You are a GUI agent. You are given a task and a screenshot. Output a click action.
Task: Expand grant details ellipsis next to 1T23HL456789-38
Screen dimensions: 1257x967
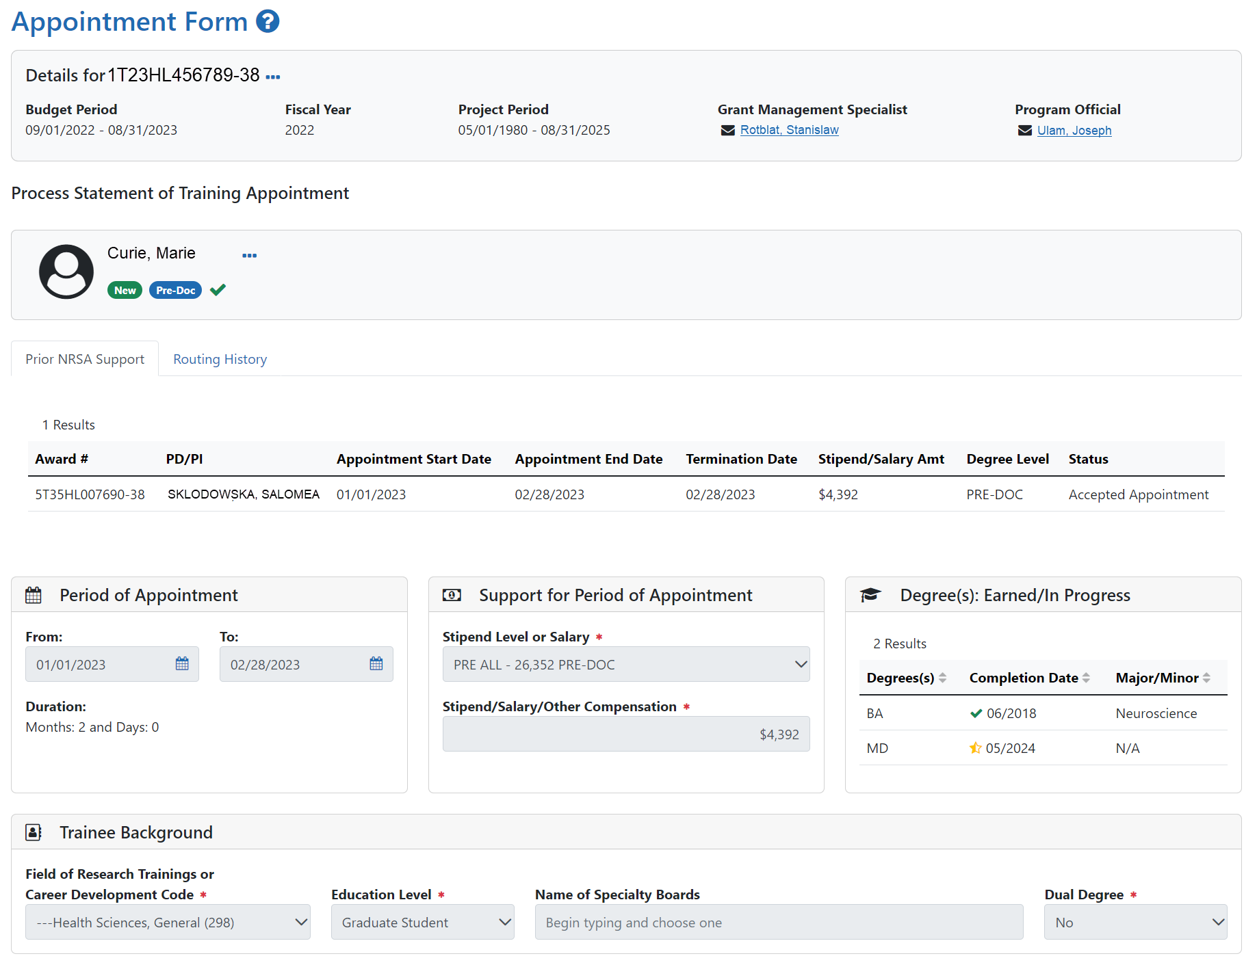coord(273,77)
